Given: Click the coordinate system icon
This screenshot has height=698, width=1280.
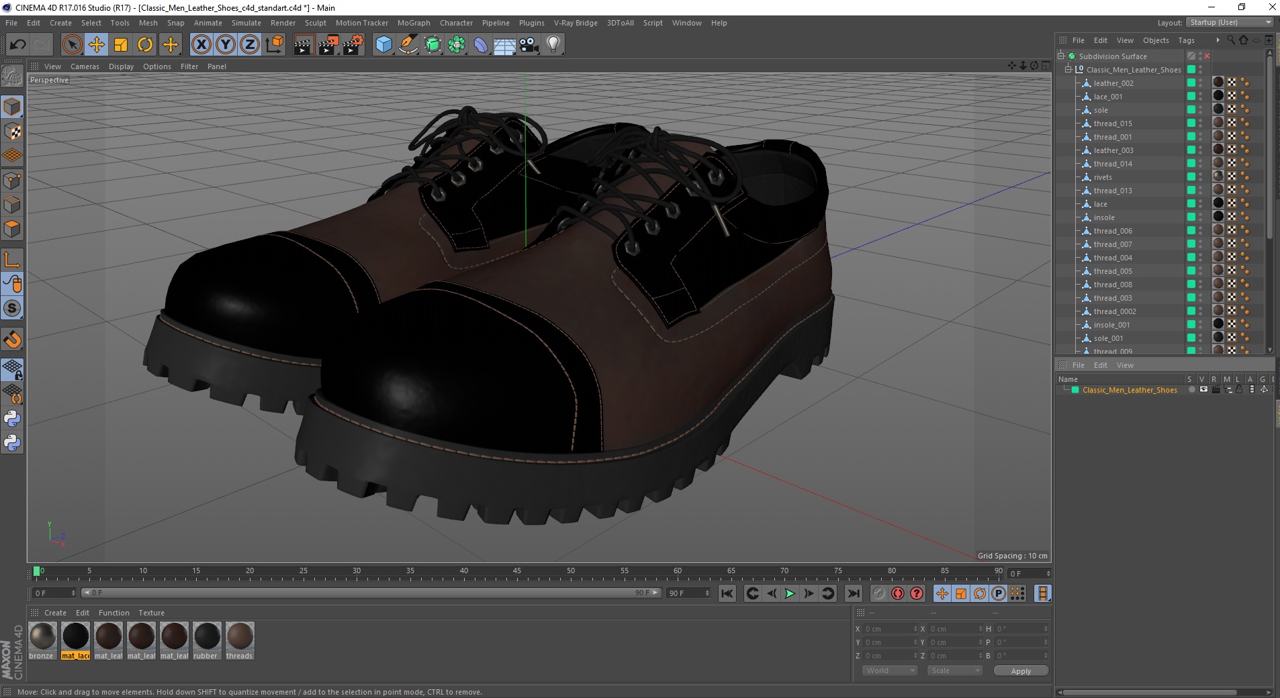Looking at the screenshot, I should coord(275,45).
